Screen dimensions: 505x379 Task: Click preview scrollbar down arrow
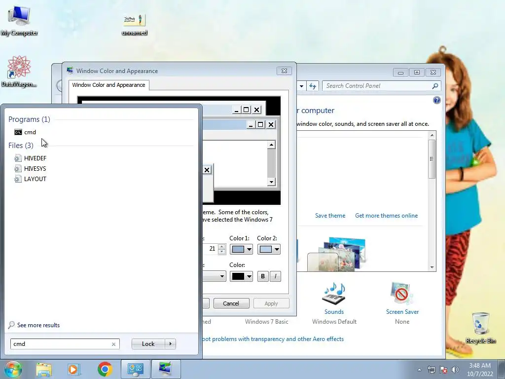click(271, 182)
